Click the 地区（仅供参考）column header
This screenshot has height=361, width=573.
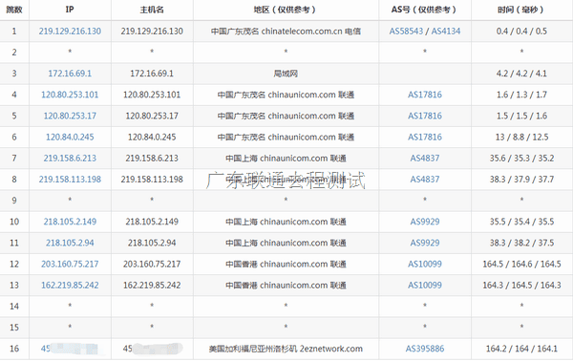286,10
